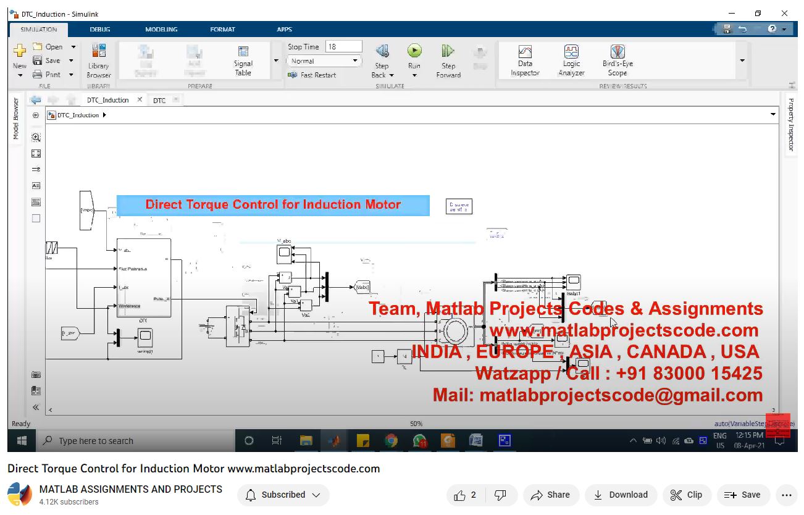Switch to the Modeling ribbon tab
Viewport: 804px width, 515px height.
161,29
